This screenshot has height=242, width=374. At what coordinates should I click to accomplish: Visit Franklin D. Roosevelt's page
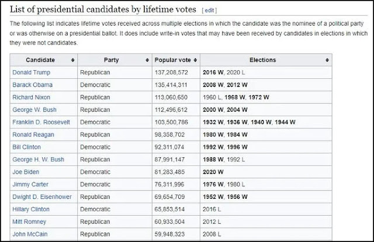[x=40, y=122]
